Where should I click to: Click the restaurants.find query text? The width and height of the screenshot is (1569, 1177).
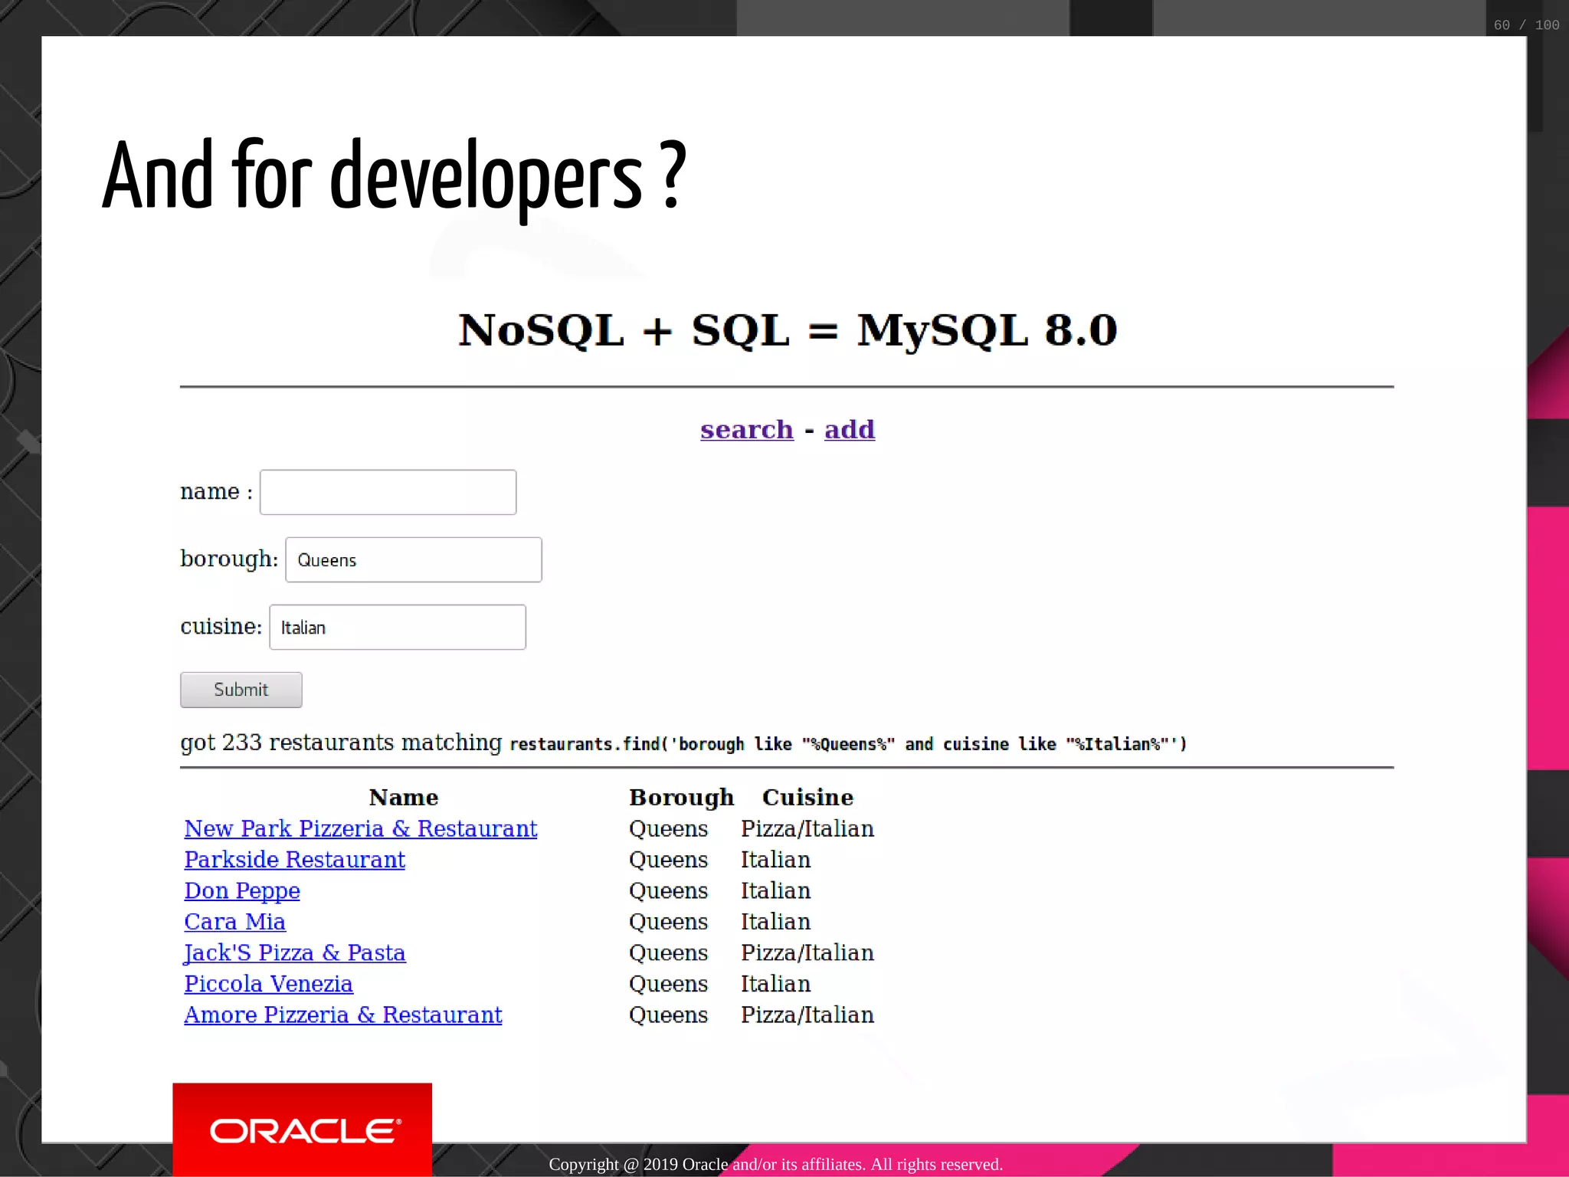click(847, 744)
